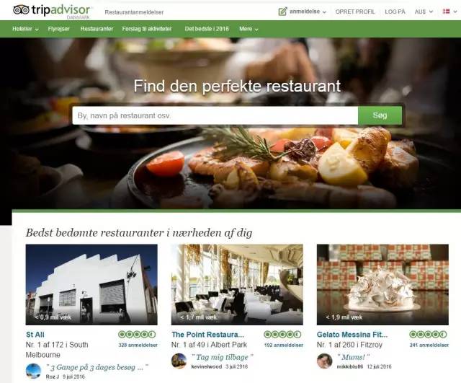The height and width of the screenshot is (383, 461).
Task: Open kevinelwood's reviewer avatar
Action: (x=179, y=361)
